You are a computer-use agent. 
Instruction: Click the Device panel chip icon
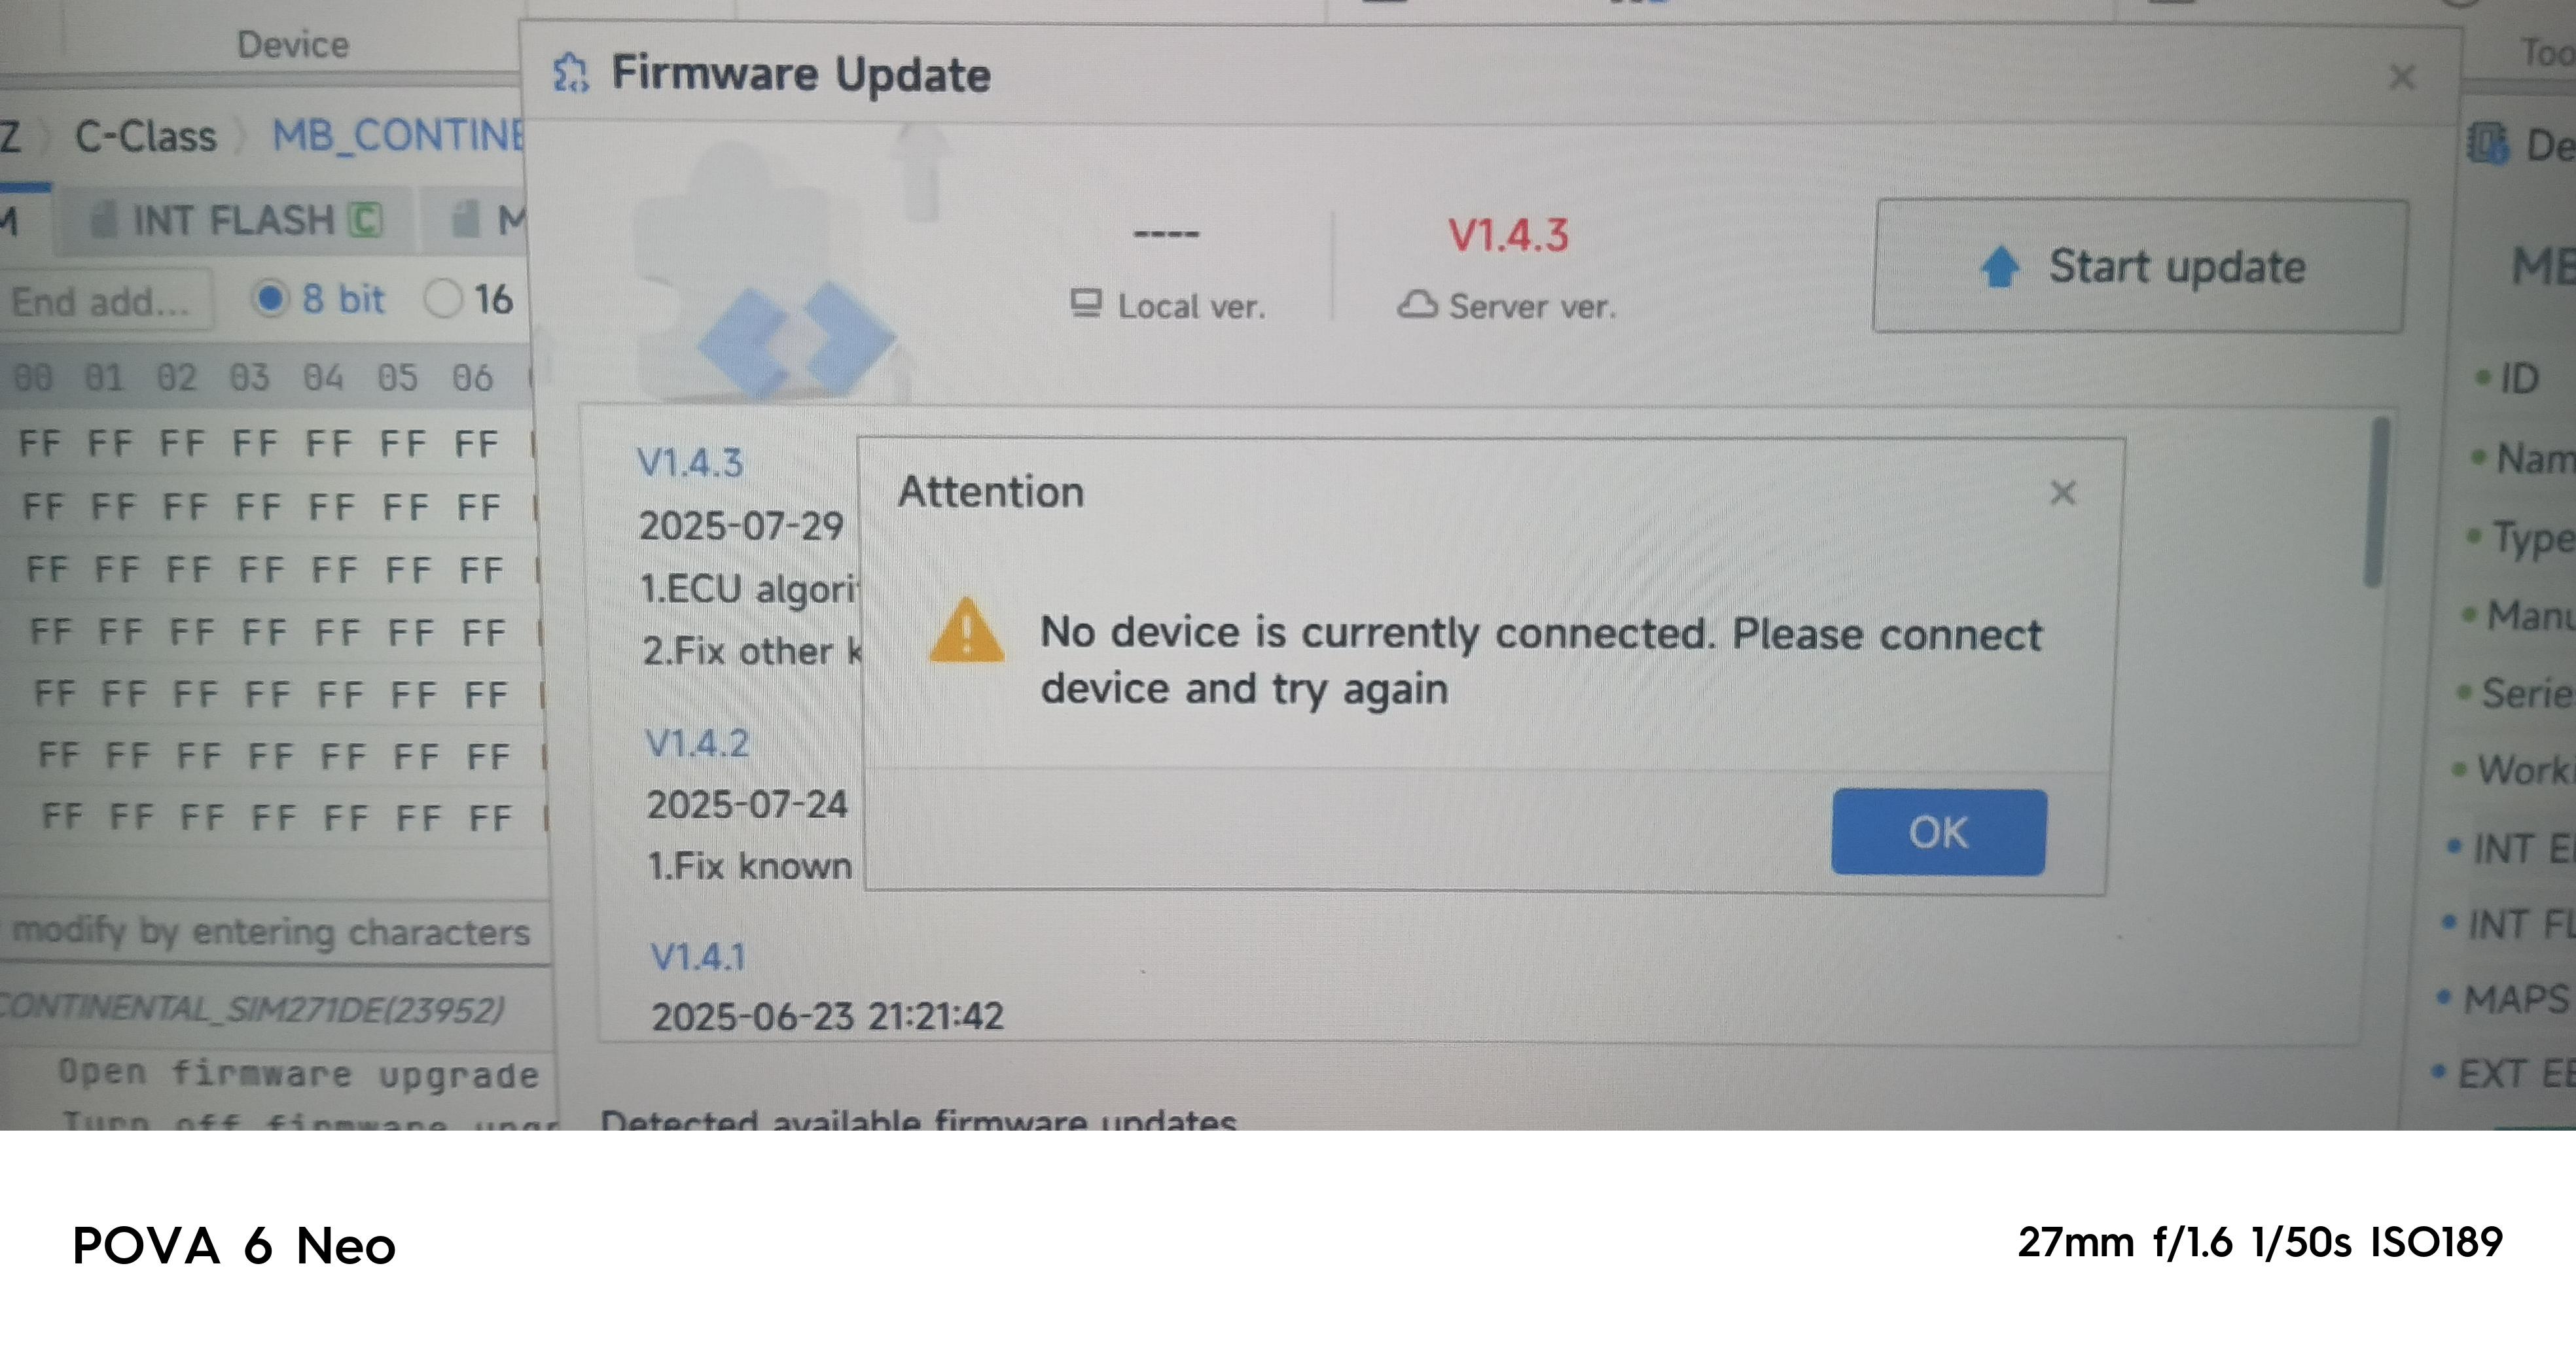(x=2487, y=142)
